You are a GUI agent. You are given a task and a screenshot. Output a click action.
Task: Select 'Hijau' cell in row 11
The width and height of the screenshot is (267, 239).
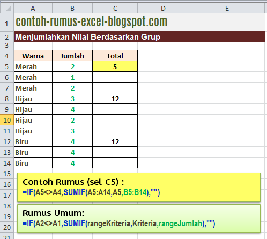pyautogui.click(x=33, y=131)
